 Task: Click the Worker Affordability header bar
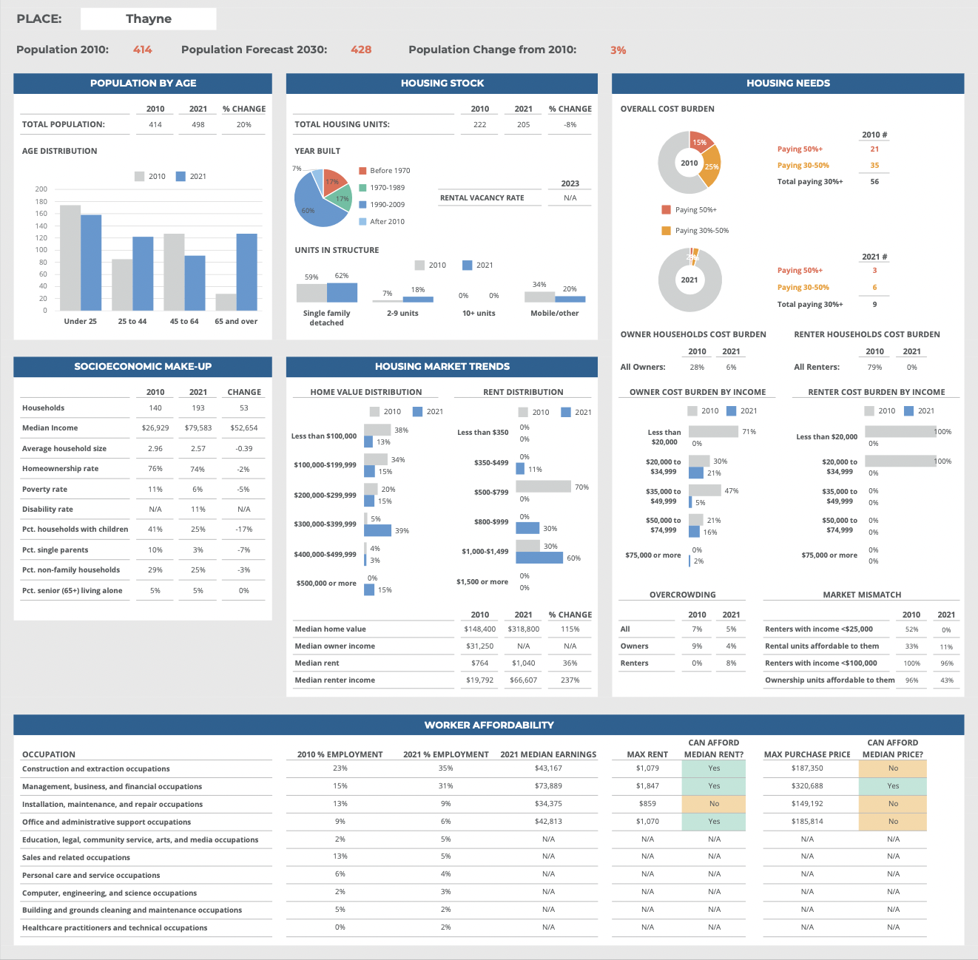[488, 726]
